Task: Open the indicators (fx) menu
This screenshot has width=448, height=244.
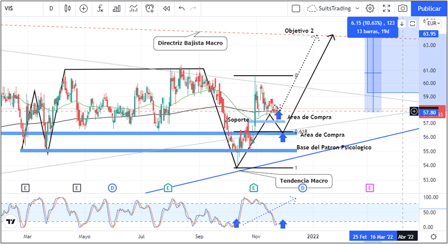Action: coord(101,8)
